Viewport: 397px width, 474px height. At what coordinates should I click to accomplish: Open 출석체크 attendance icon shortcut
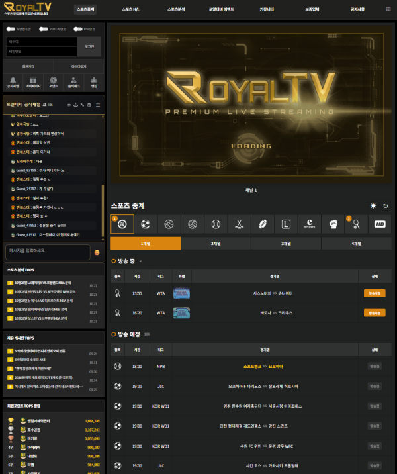point(73,83)
